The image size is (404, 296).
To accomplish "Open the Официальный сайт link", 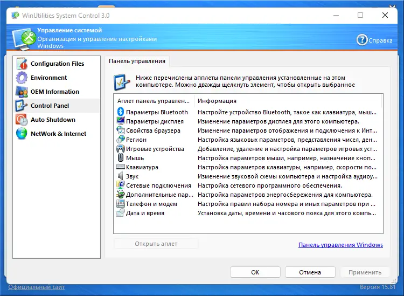I will click(36, 287).
